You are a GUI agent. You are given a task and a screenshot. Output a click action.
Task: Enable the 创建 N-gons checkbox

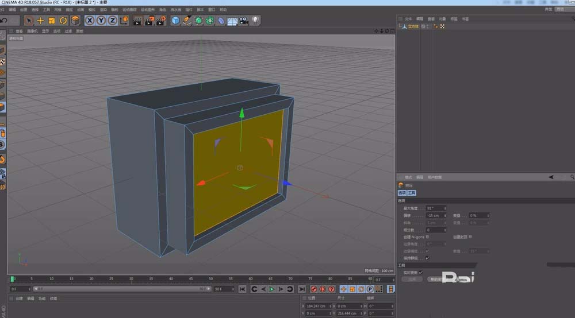(427, 236)
